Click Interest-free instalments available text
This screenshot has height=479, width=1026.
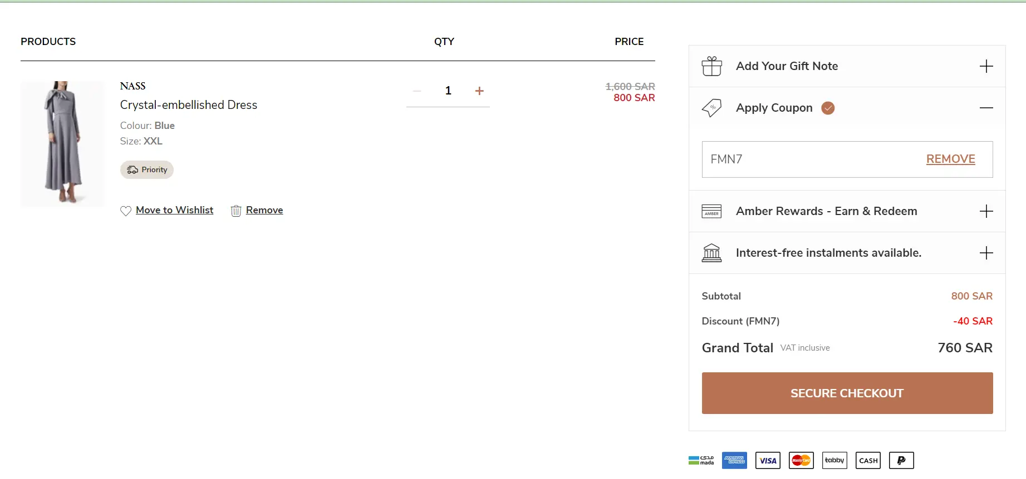click(828, 253)
